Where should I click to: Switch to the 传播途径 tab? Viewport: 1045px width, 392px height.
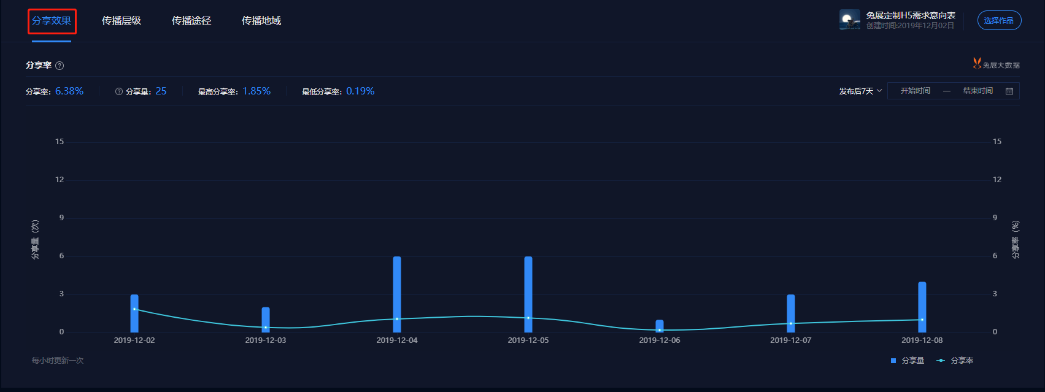(x=191, y=21)
